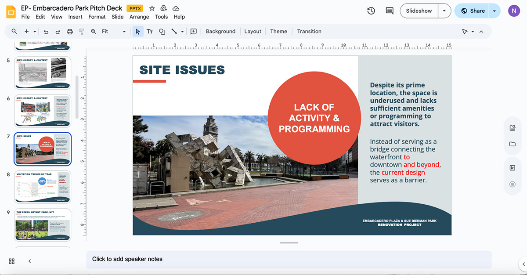Screen dimensions: 527x275
Task: Click the undo arrow in toolbar
Action: click(x=46, y=32)
